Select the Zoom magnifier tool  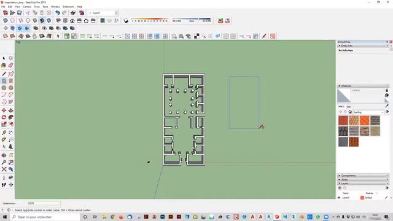[4, 162]
